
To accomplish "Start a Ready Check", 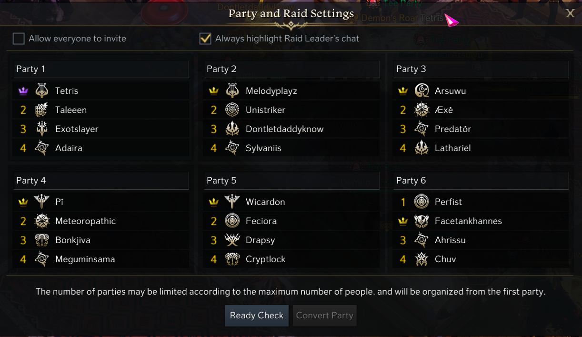I will (257, 316).
